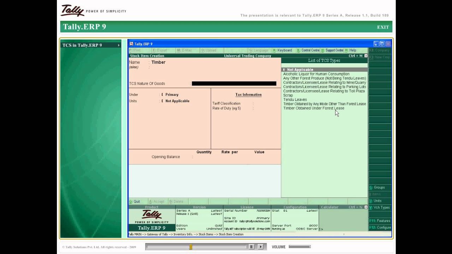Click the greyed-out Language toolbar button
This screenshot has width=452, height=254.
pos(258,50)
